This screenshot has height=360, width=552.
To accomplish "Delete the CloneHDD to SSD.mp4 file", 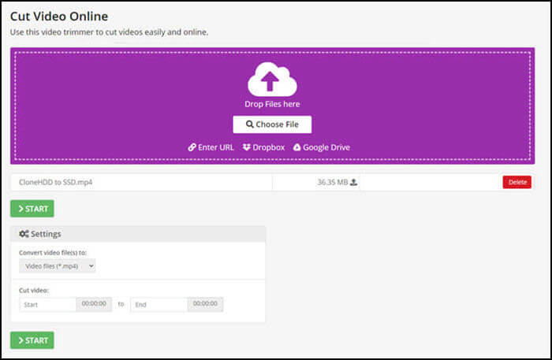I will (x=517, y=182).
